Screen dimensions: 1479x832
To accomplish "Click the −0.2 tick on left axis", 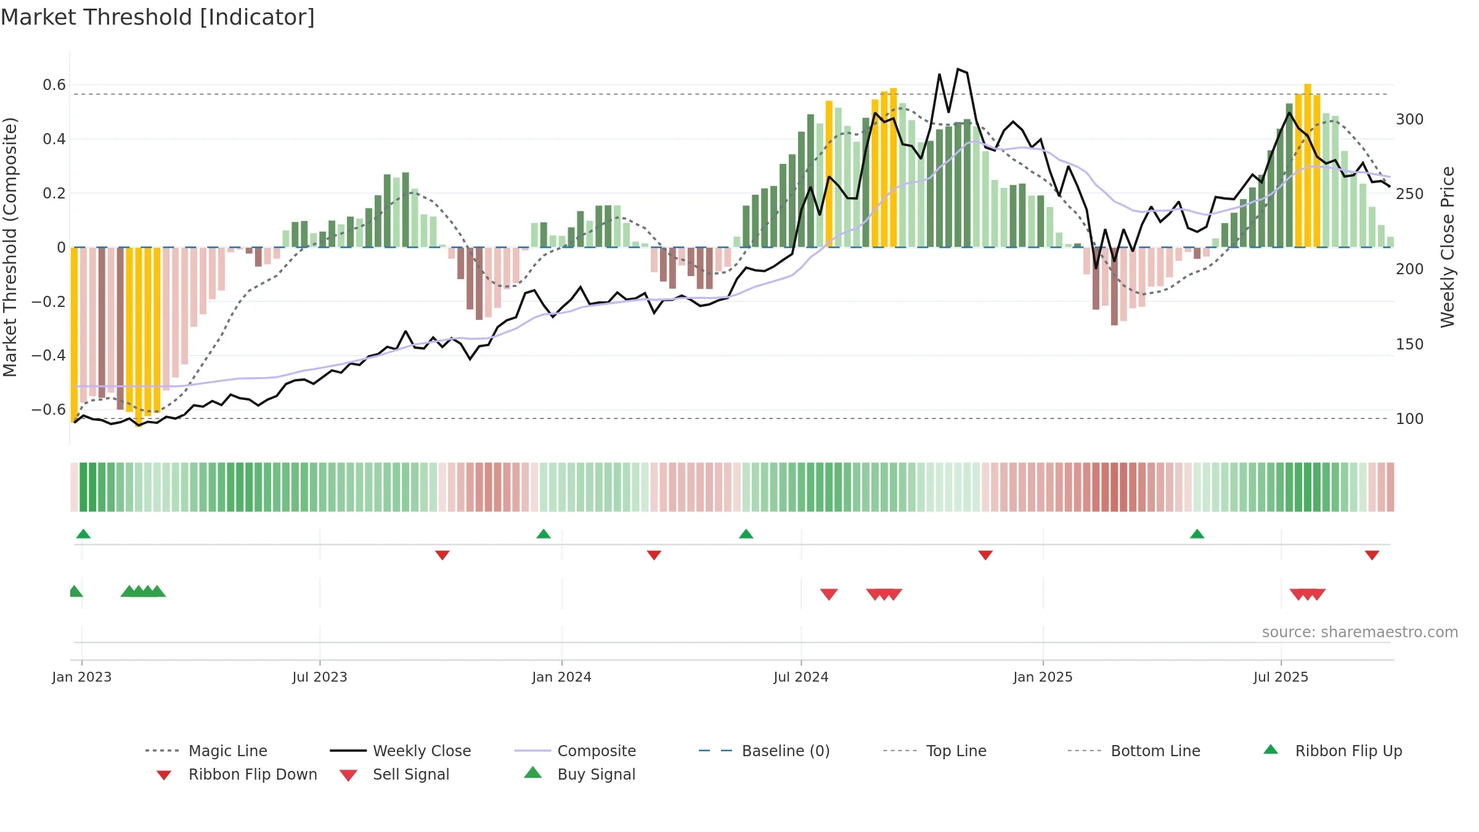I will click(49, 301).
